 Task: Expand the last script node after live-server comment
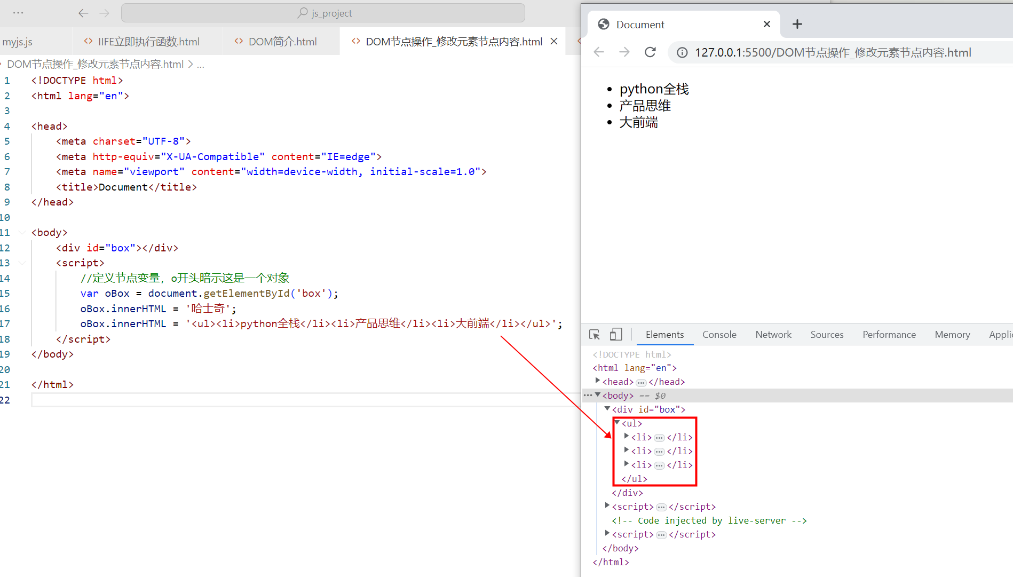pos(607,533)
